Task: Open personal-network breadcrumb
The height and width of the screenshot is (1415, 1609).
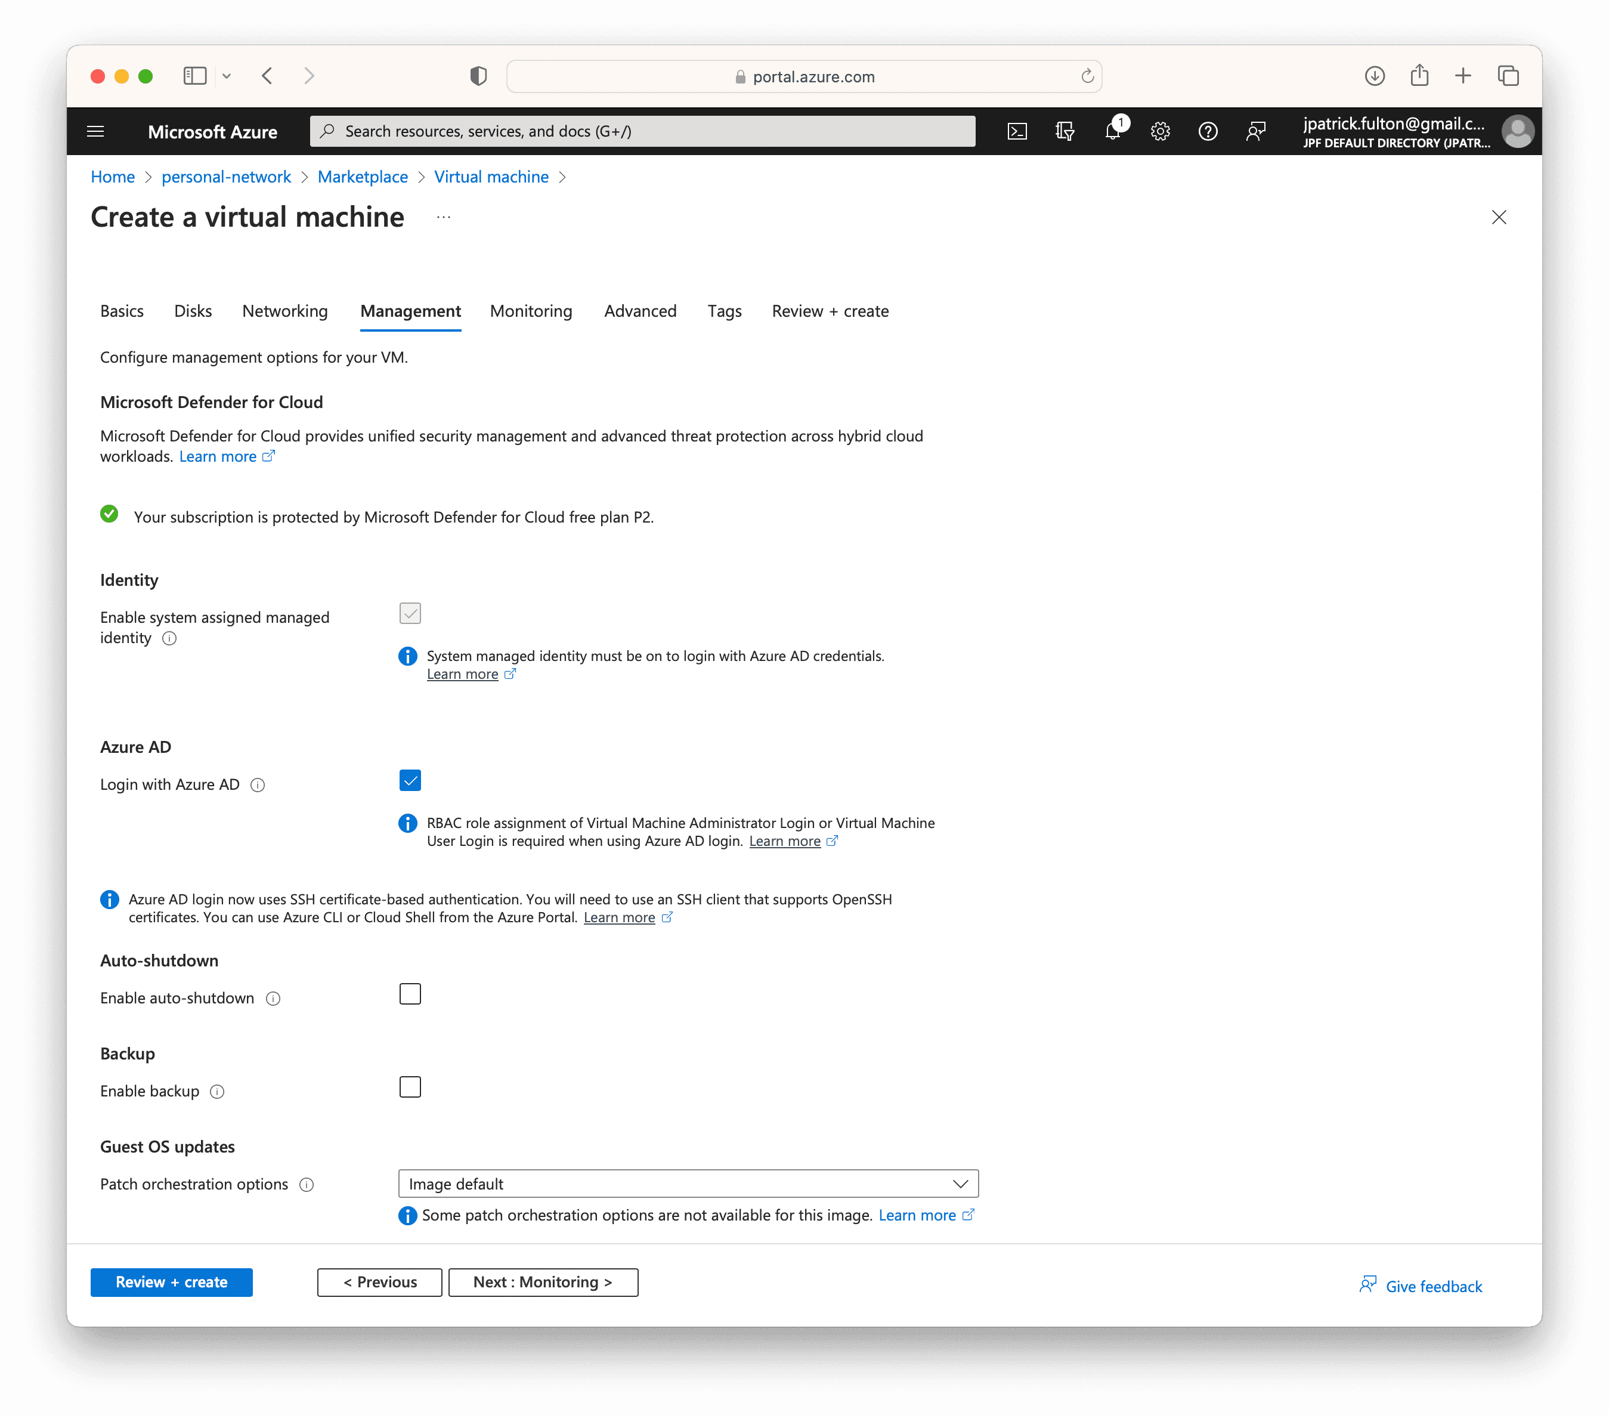Action: (x=226, y=177)
